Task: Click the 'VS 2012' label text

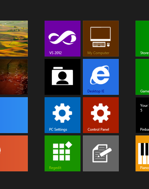Action: [x=55, y=53]
